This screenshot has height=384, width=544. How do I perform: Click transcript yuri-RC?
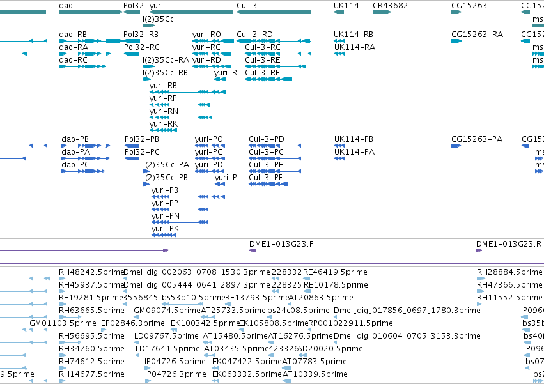tap(206, 47)
